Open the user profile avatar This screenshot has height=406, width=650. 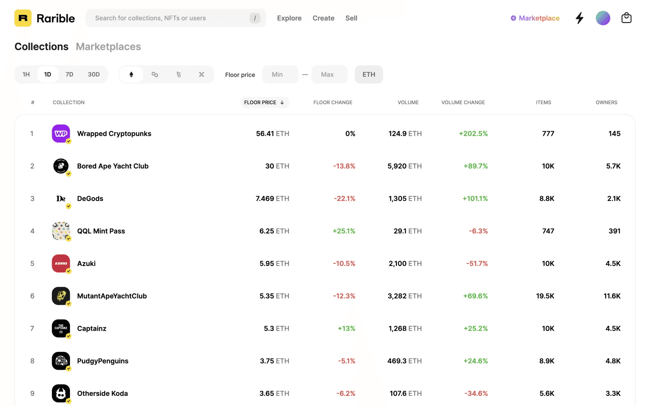pyautogui.click(x=603, y=18)
